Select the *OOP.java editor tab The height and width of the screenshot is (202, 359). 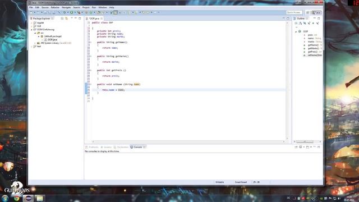coord(94,19)
